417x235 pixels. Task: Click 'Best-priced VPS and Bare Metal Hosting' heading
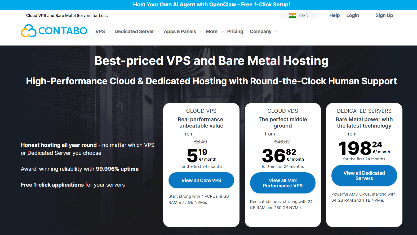tap(211, 61)
